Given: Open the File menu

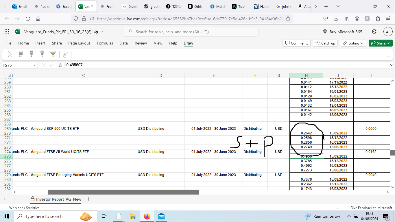Looking at the screenshot, I should (x=8, y=43).
